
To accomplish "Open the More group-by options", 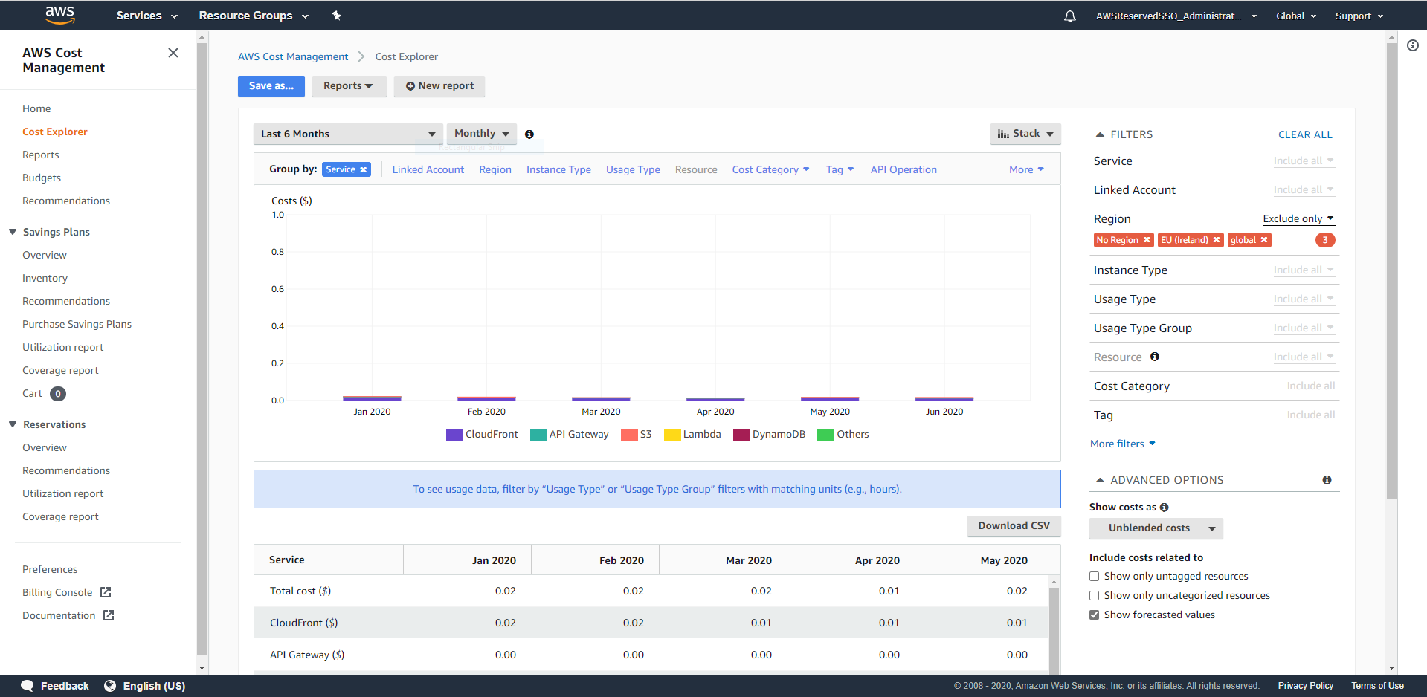I will pyautogui.click(x=1026, y=170).
